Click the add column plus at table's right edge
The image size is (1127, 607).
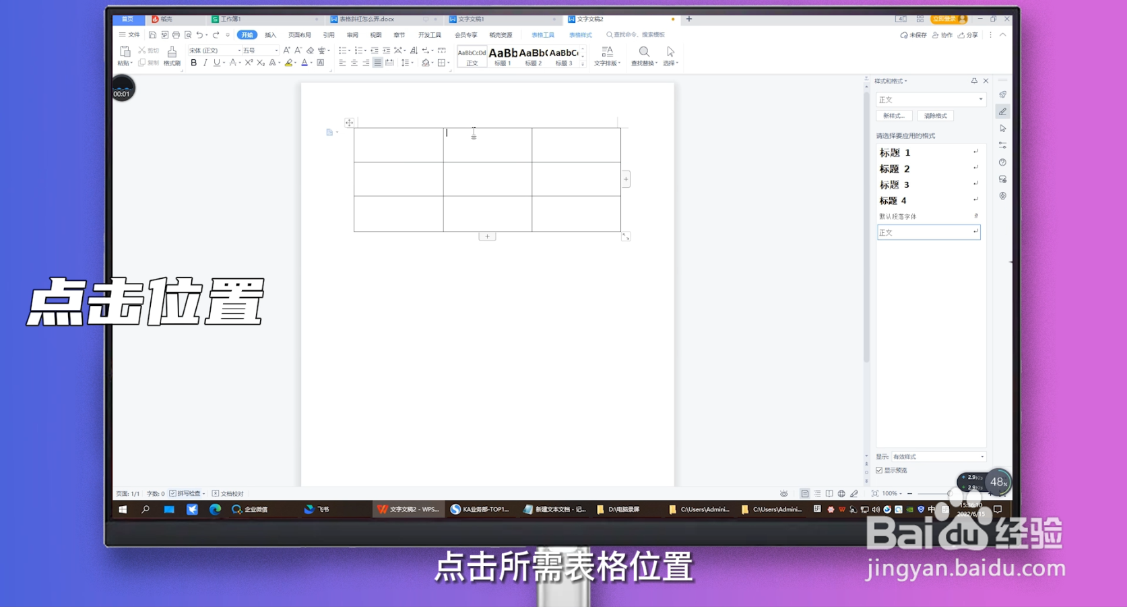click(626, 179)
